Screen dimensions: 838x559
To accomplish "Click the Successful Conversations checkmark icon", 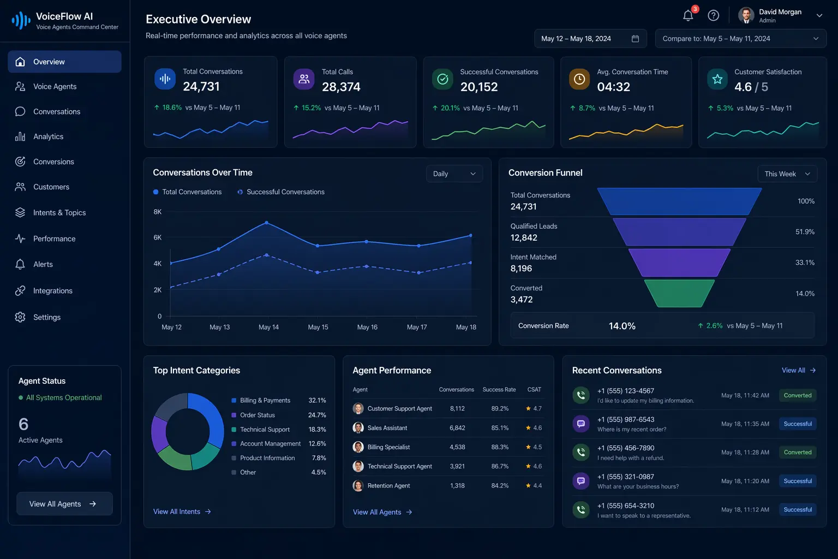I will [x=443, y=79].
